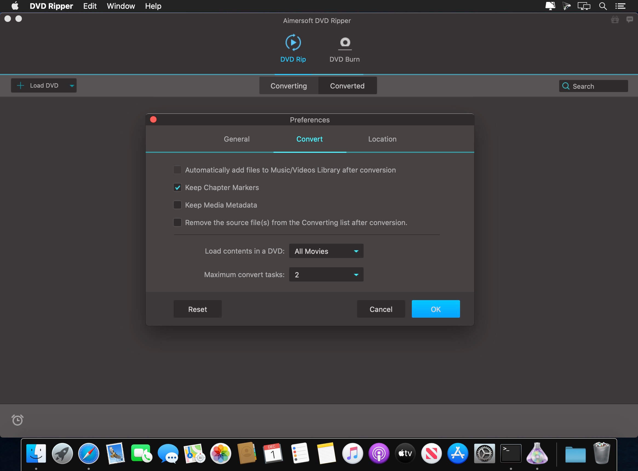Select the Convert preferences tab

pyautogui.click(x=310, y=139)
